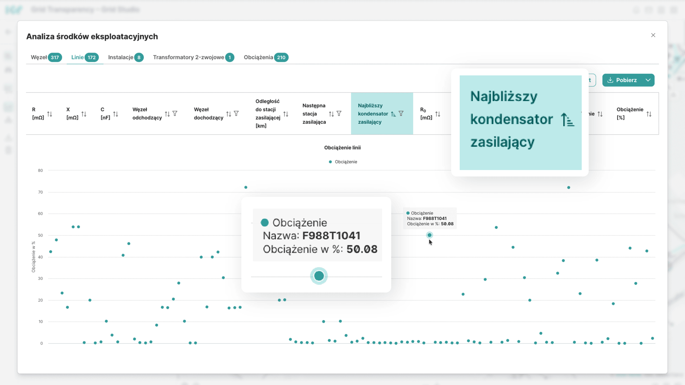Image resolution: width=685 pixels, height=385 pixels.
Task: Click the highlighted F988T1041 data point
Action: point(429,235)
